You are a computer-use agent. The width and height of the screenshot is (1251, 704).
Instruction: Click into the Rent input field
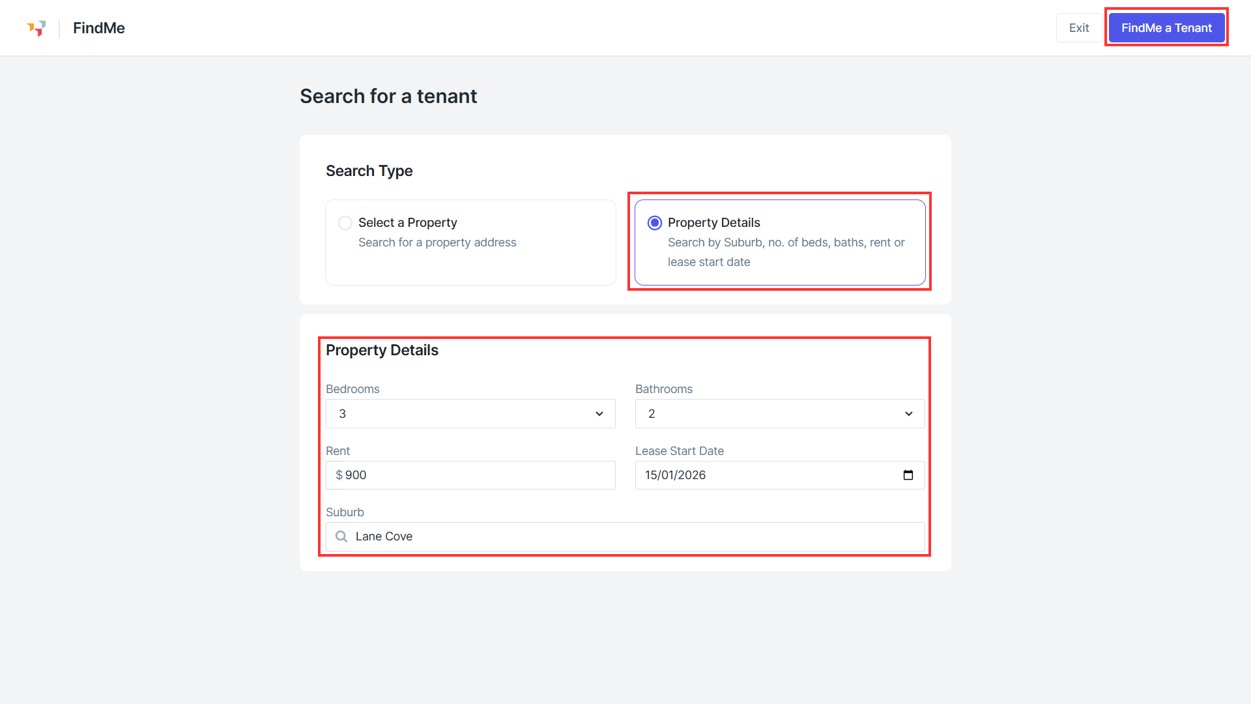click(470, 475)
